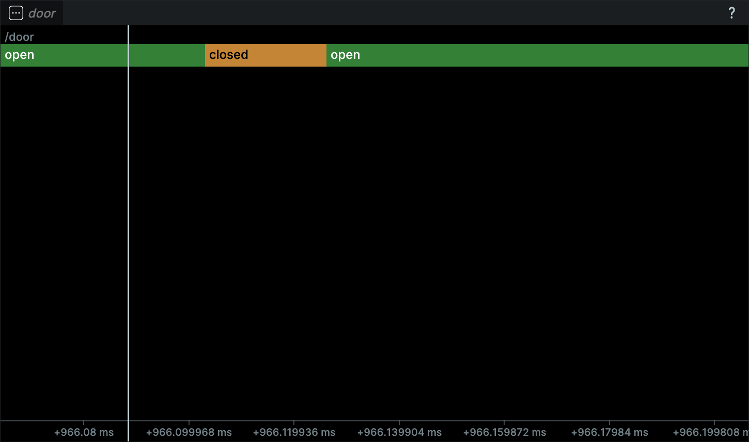Click the +966.08 ms axis label
The height and width of the screenshot is (442, 749).
pos(84,432)
